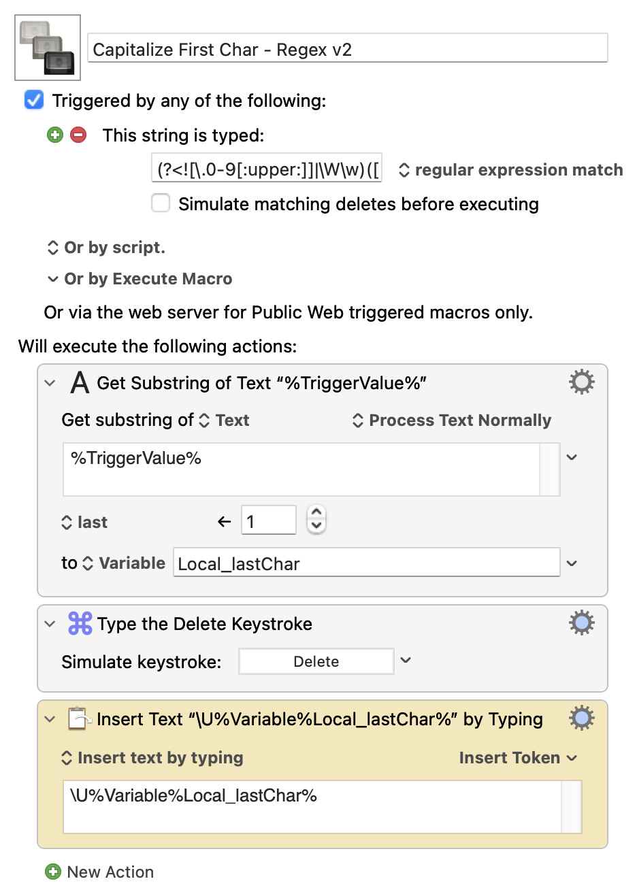Open the Insert text by typing menu
The image size is (637, 894).
click(152, 758)
